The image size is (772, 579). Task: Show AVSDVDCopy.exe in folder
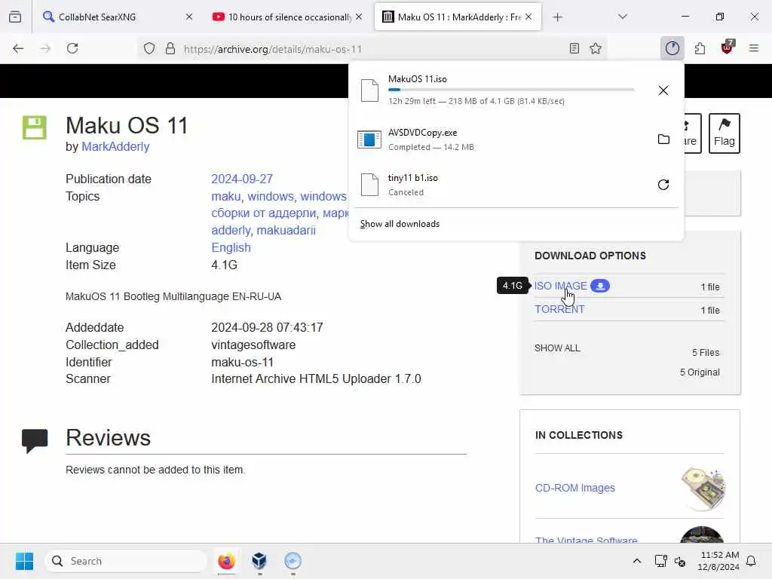tap(663, 139)
